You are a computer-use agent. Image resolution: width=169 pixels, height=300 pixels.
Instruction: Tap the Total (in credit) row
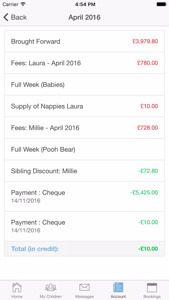[85, 249]
